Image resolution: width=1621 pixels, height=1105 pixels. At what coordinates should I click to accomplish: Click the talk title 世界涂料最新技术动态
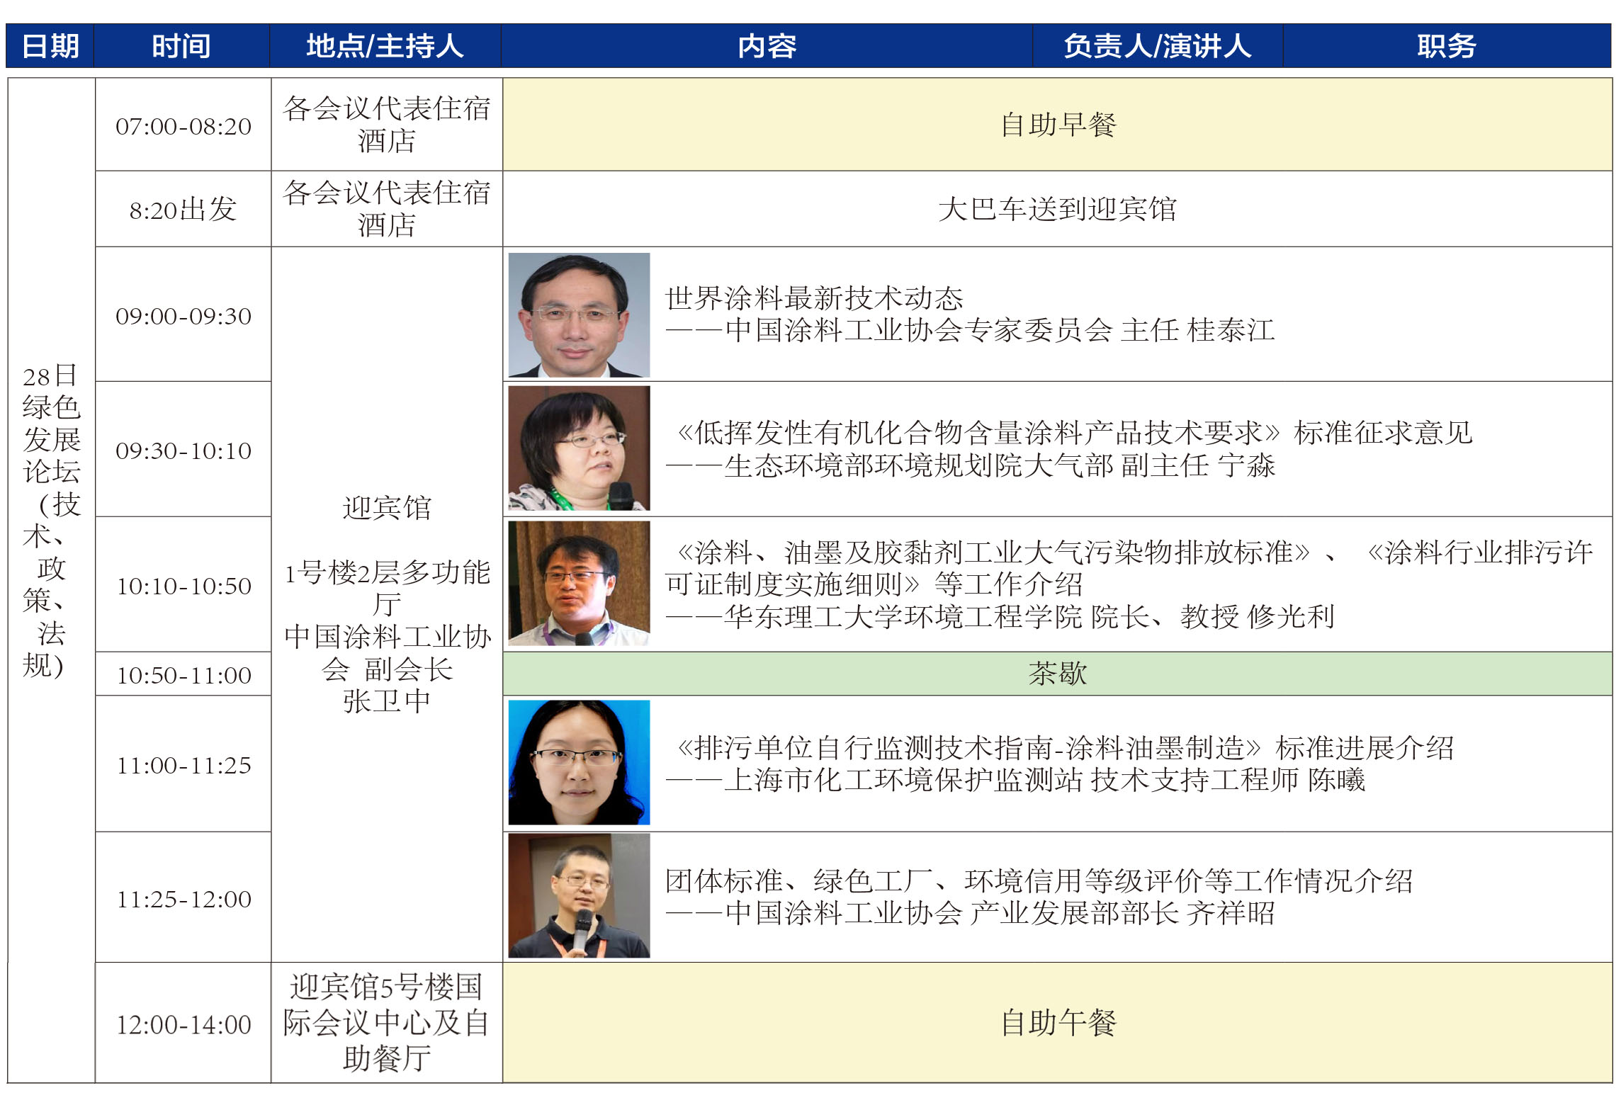tap(814, 298)
